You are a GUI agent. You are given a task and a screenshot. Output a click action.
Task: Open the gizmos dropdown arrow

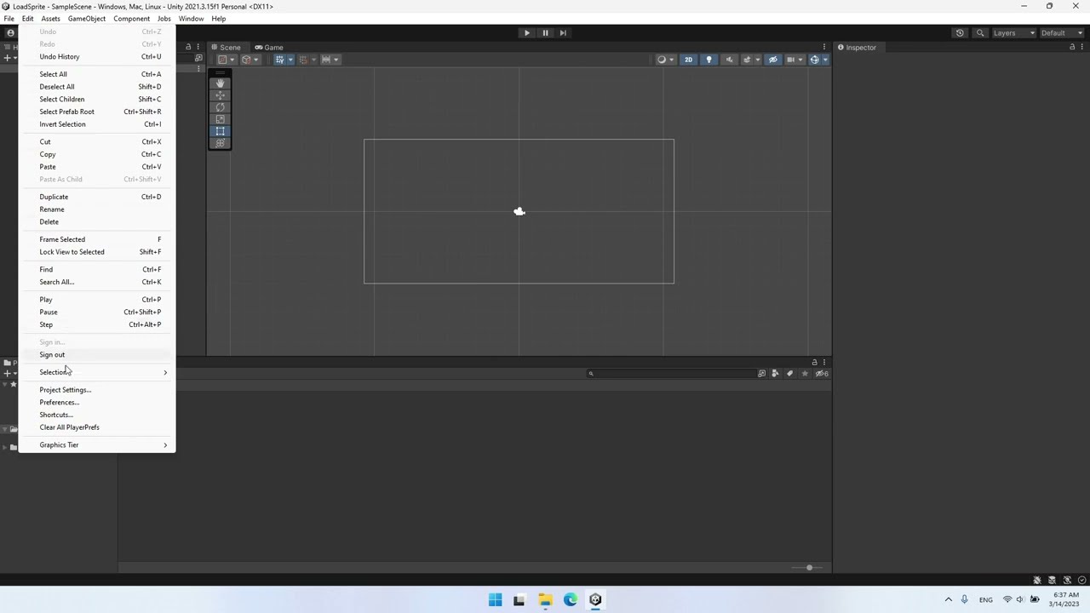tap(824, 60)
